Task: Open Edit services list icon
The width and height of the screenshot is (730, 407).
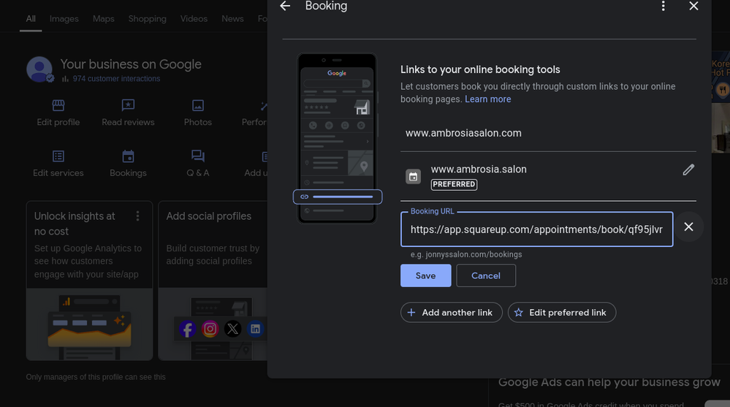Action: tap(58, 156)
